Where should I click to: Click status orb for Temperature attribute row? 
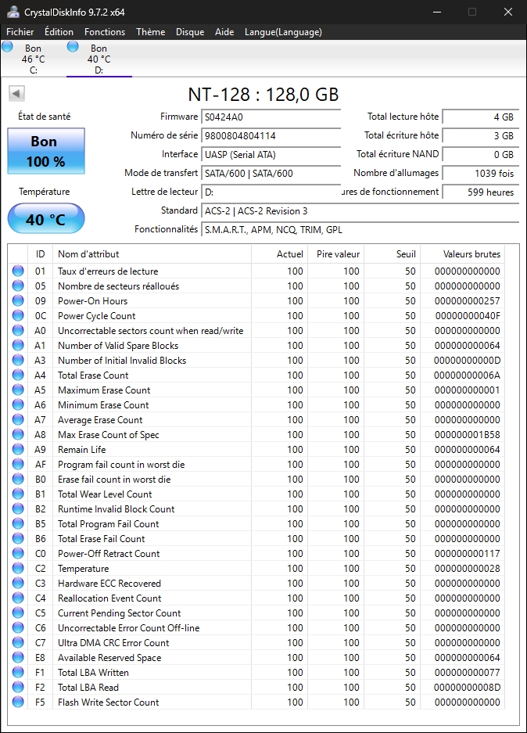tap(18, 569)
